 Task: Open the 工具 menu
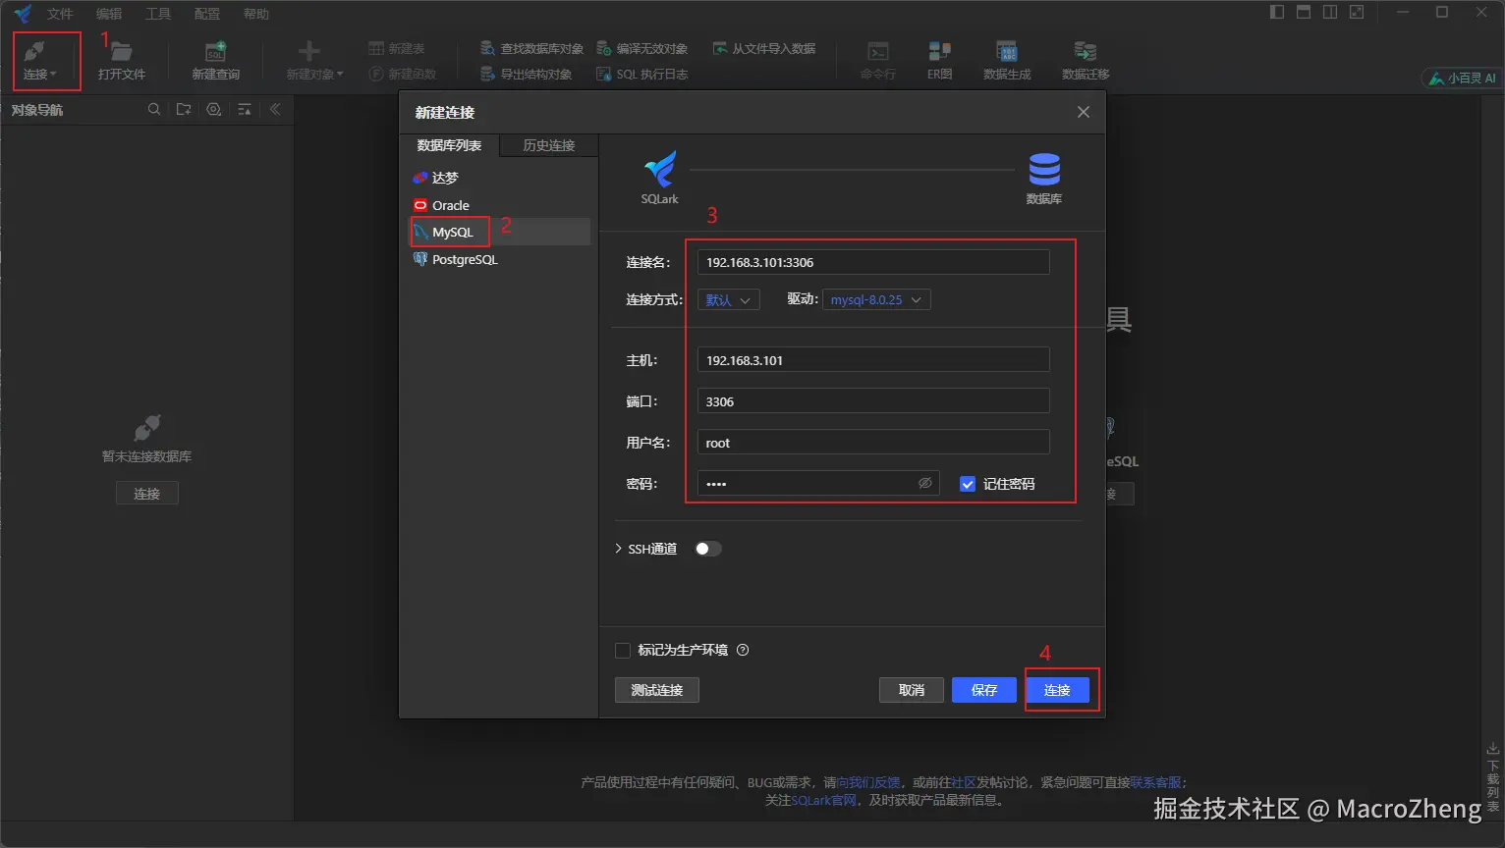pos(158,14)
